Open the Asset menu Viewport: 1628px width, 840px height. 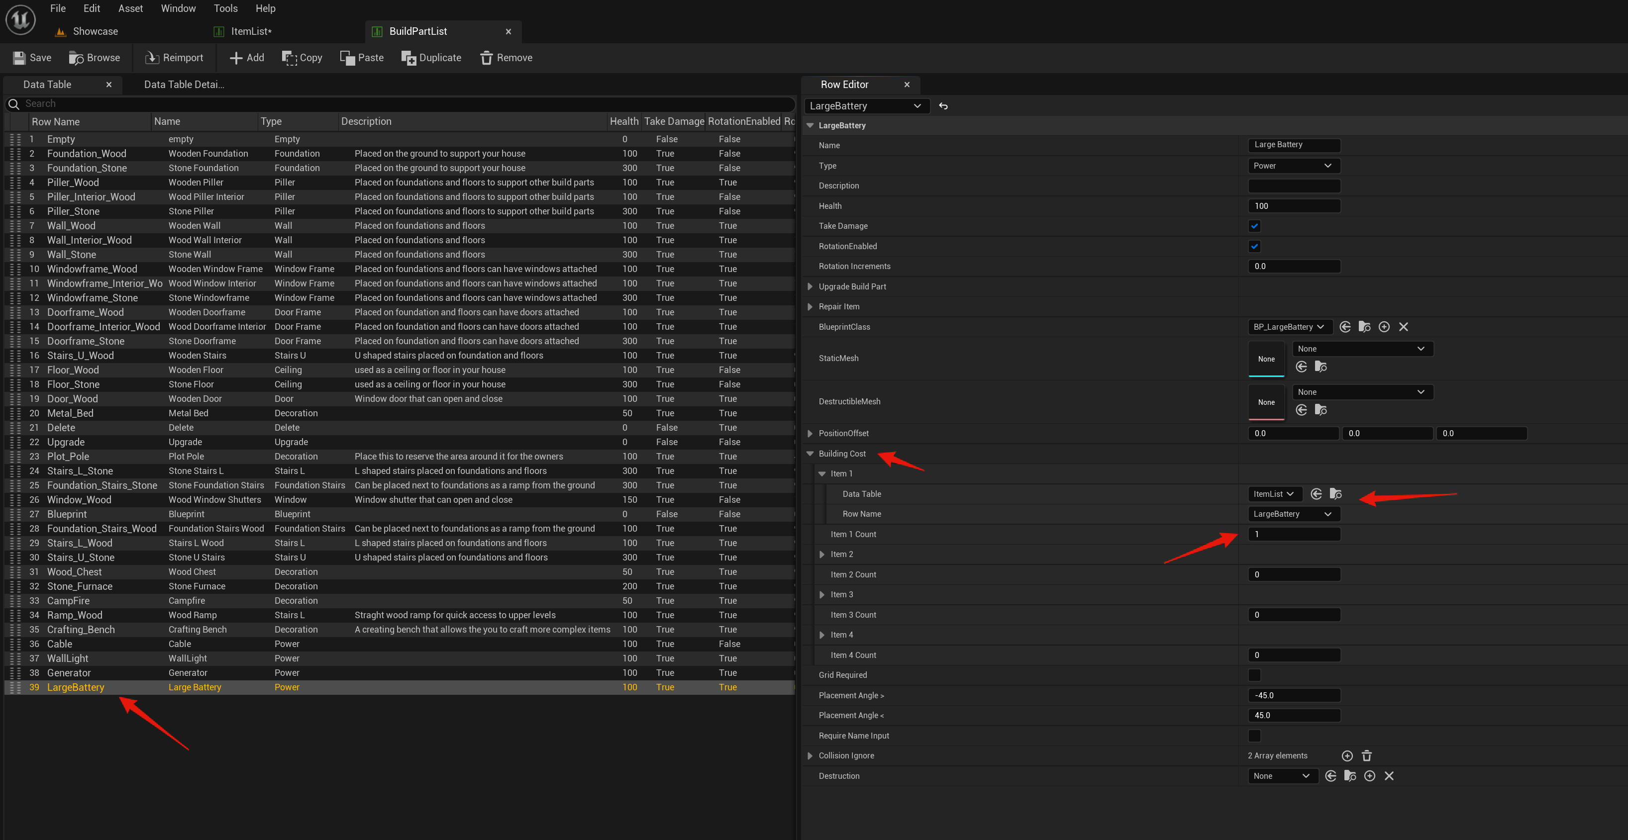(130, 8)
